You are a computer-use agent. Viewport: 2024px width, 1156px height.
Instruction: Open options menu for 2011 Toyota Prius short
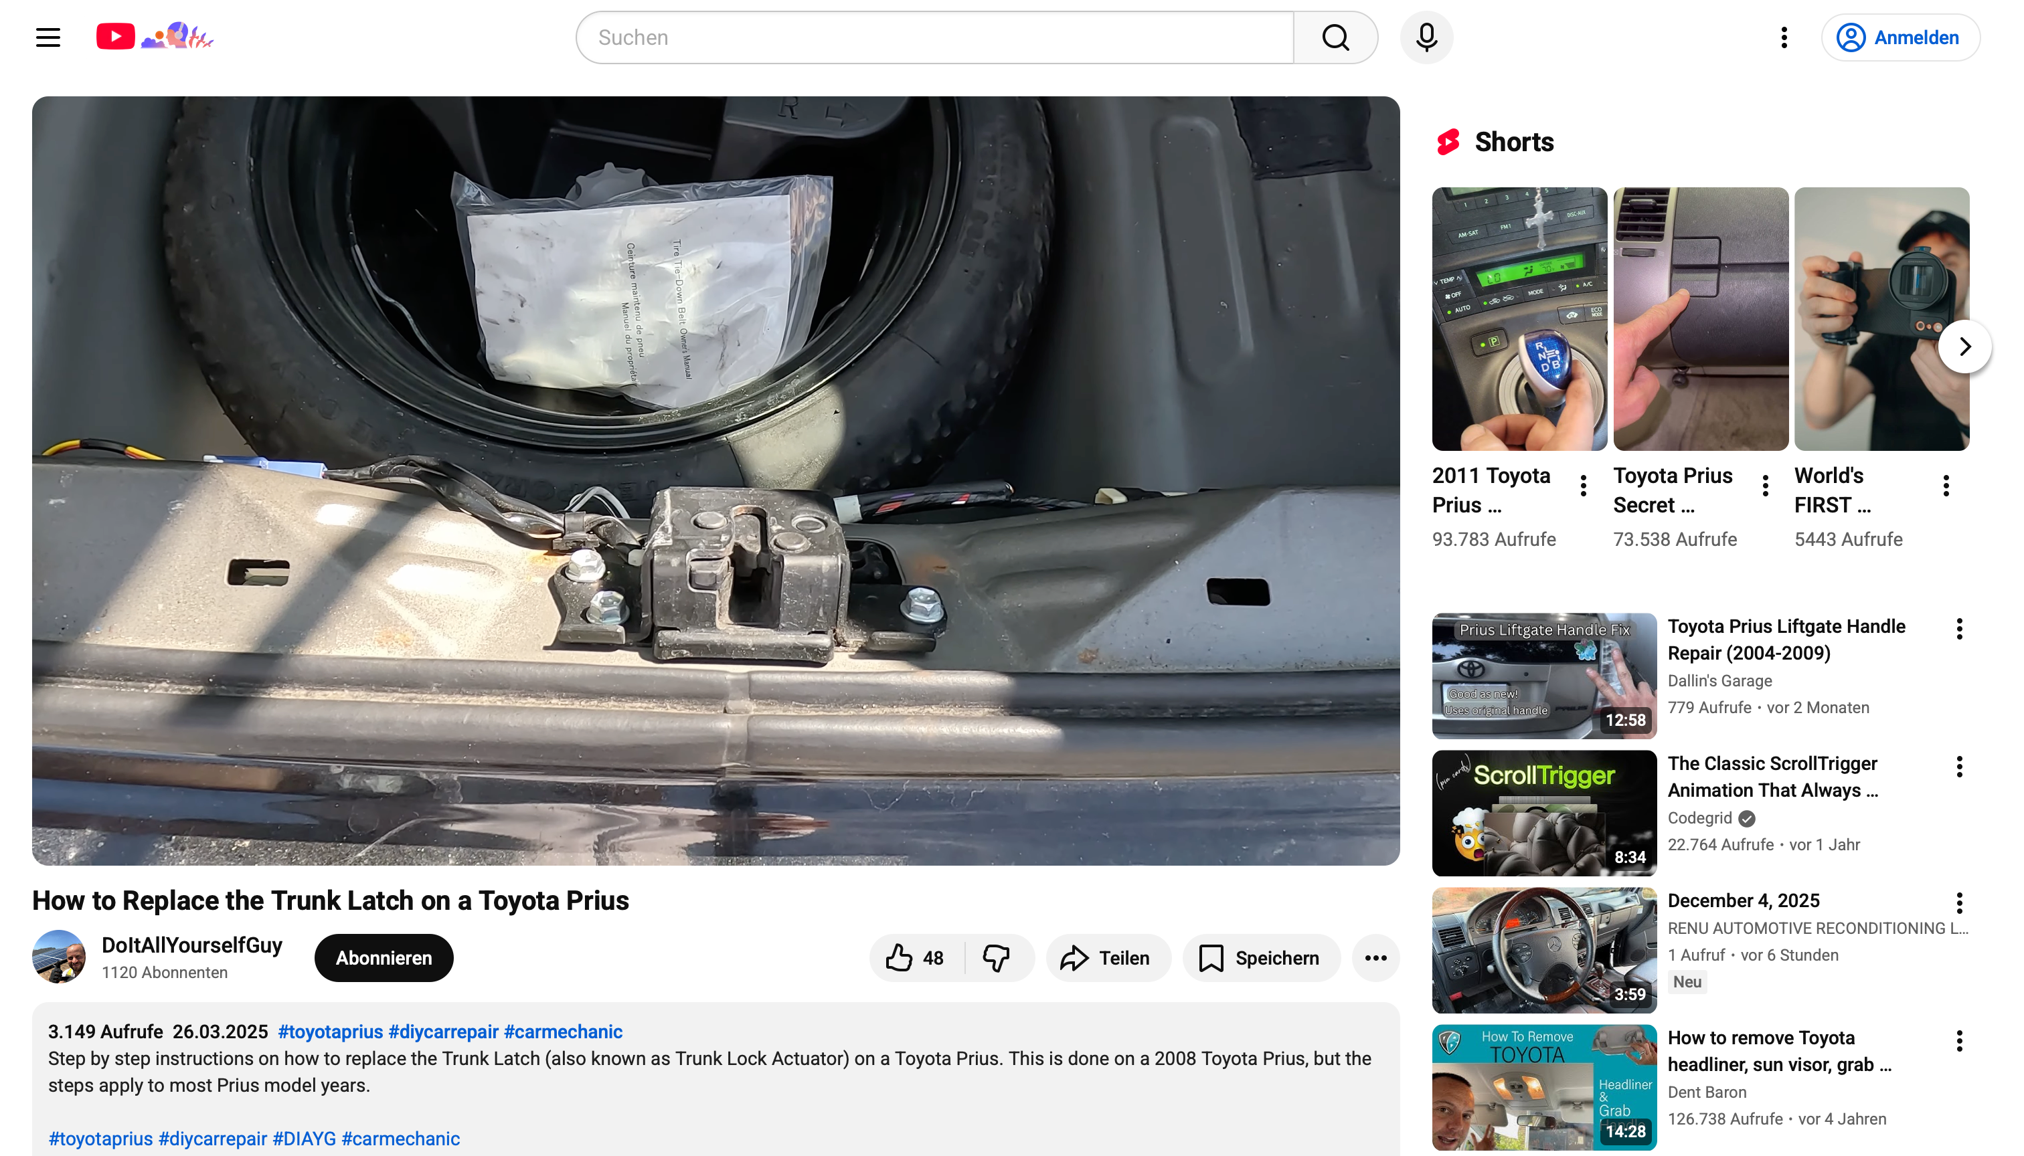pyautogui.click(x=1583, y=485)
